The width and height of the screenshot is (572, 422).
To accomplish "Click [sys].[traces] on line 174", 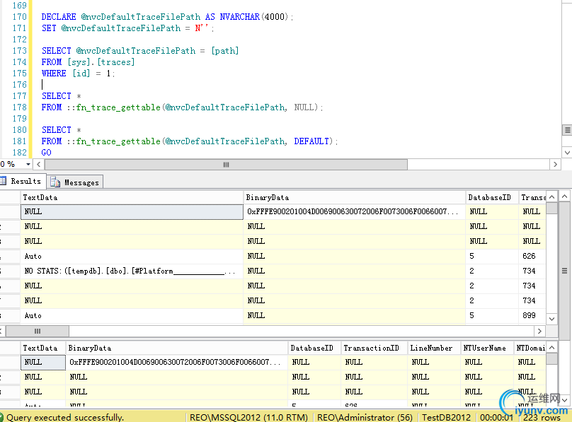I will 101,62.
